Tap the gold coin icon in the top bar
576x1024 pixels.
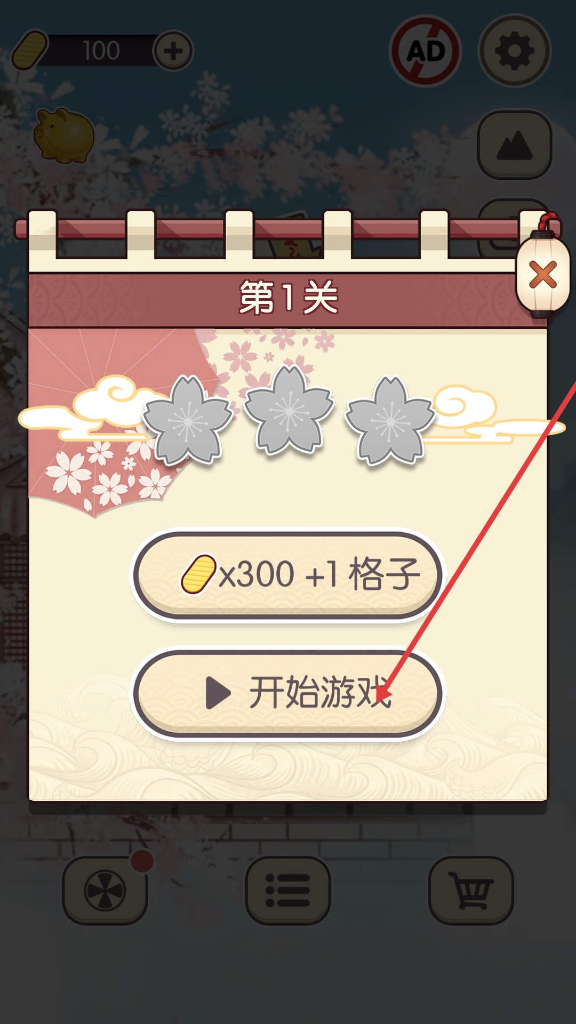pyautogui.click(x=30, y=50)
